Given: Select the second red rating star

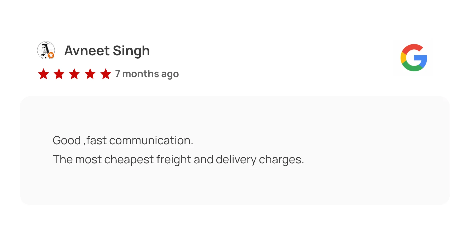Looking at the screenshot, I should click(59, 74).
